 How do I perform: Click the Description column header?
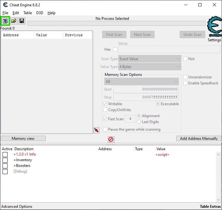point(24,149)
